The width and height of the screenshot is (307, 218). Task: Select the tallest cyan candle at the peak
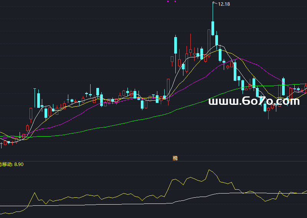point(213,28)
